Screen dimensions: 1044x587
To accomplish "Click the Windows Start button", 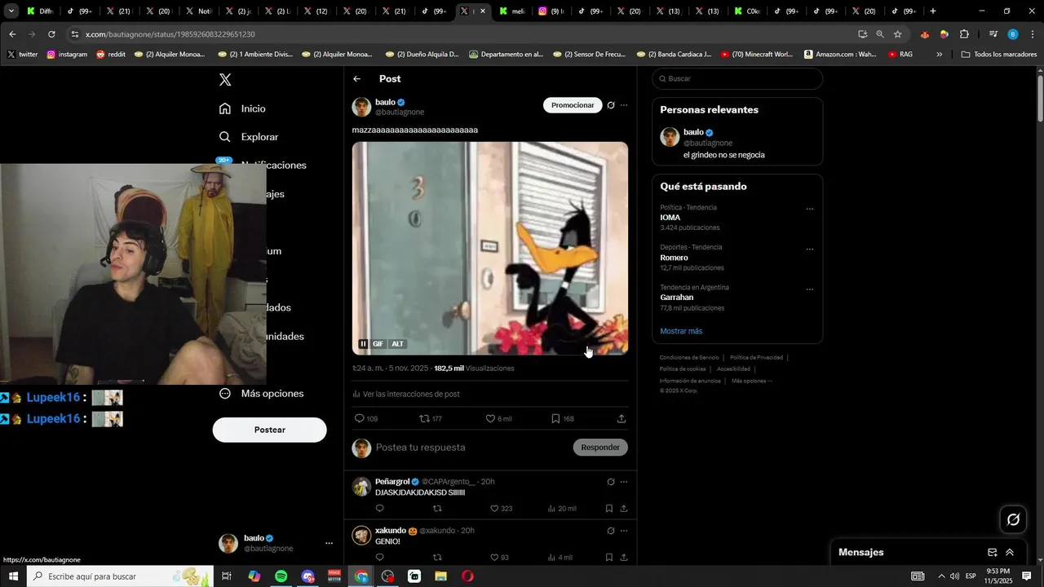I will tap(14, 576).
